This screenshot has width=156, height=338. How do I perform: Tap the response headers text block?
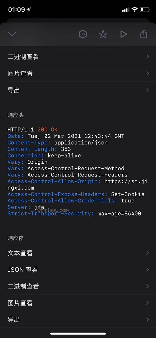pos(78,171)
